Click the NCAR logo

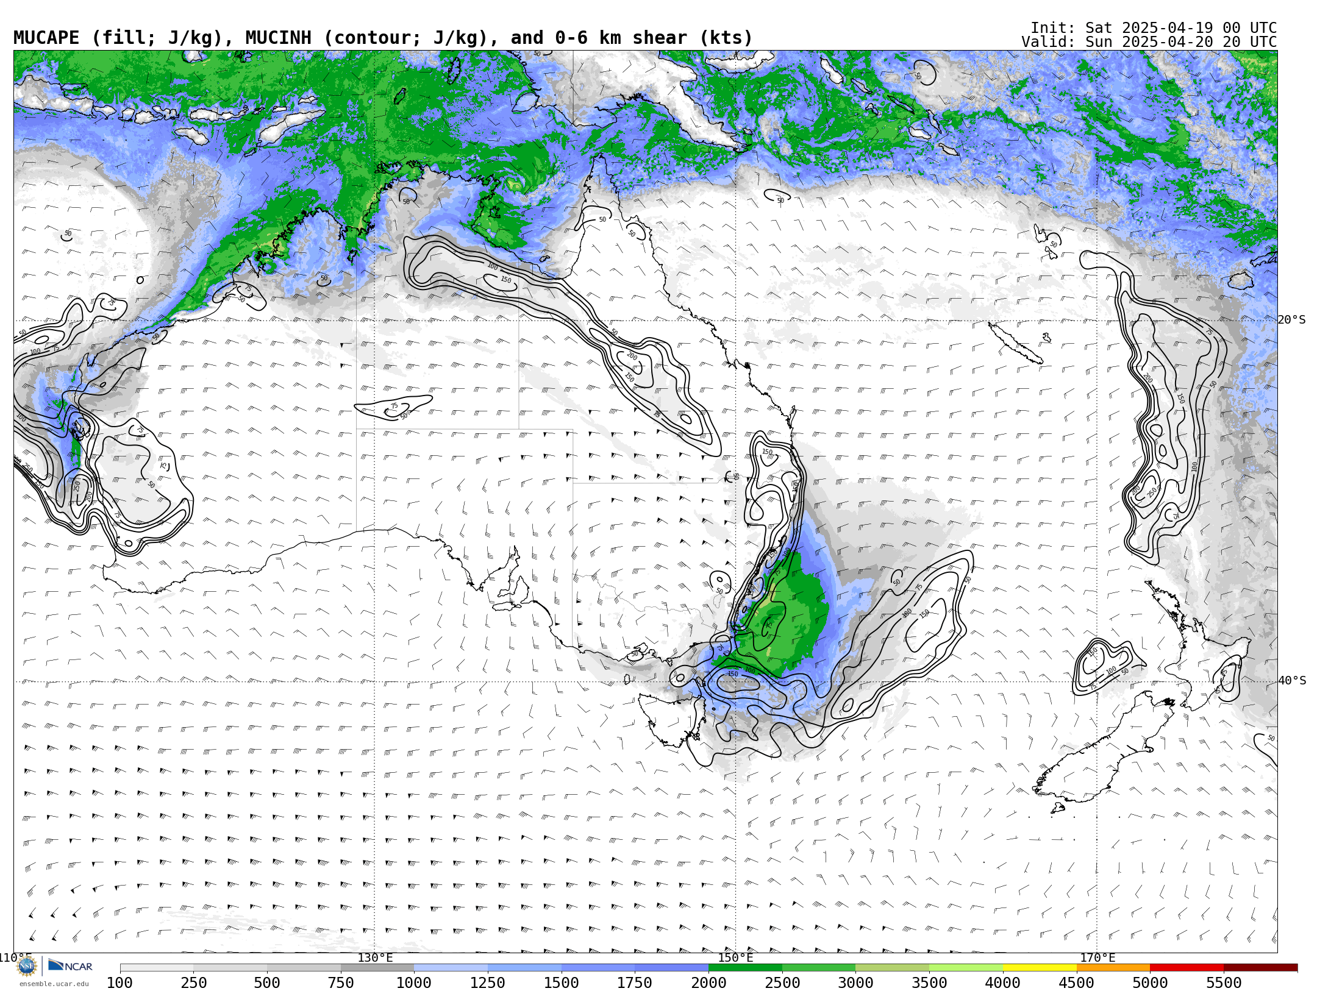click(70, 966)
